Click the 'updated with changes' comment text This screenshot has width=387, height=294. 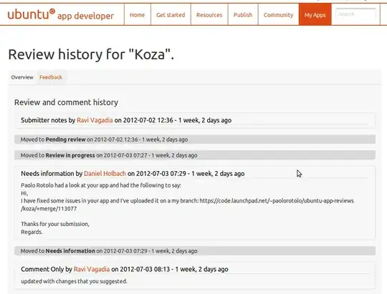click(74, 281)
